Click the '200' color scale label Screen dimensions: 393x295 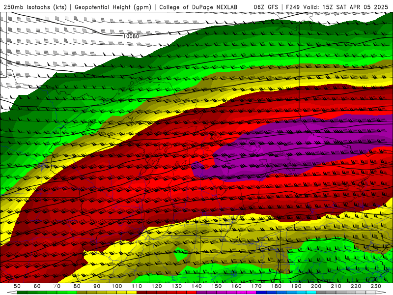pyautogui.click(x=316, y=286)
